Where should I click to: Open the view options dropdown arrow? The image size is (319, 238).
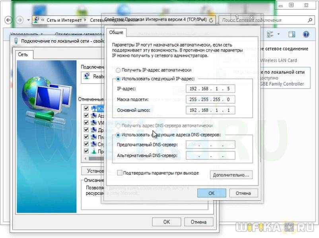tap(279, 35)
